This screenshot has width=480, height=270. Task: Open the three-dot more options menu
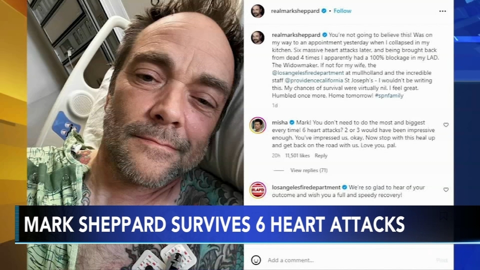pyautogui.click(x=443, y=11)
